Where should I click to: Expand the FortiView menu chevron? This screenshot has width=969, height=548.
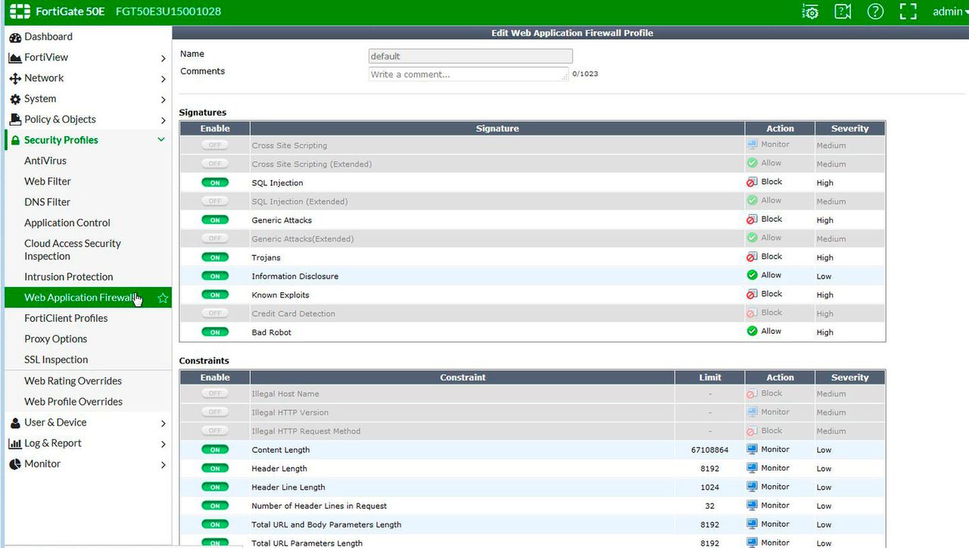pyautogui.click(x=163, y=58)
